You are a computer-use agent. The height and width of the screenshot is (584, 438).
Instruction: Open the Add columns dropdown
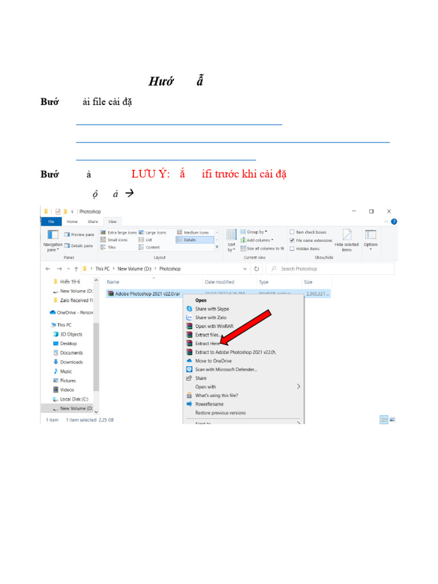click(x=257, y=240)
